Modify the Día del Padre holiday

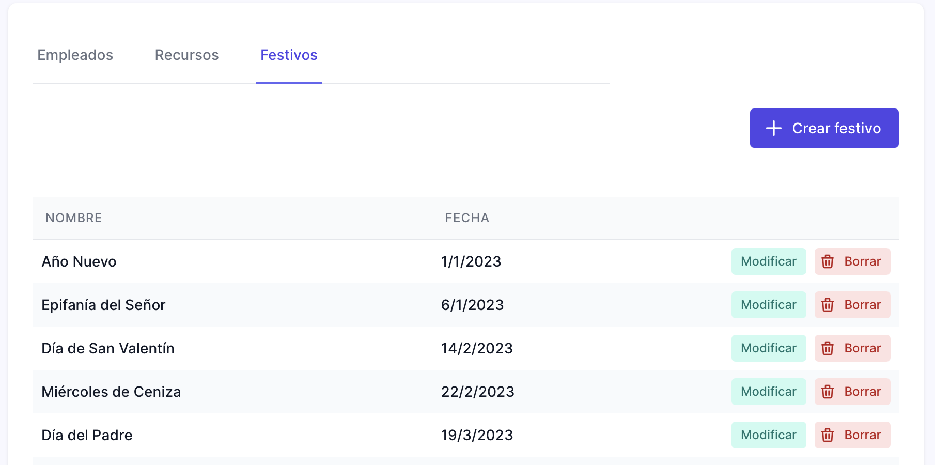[x=769, y=435]
